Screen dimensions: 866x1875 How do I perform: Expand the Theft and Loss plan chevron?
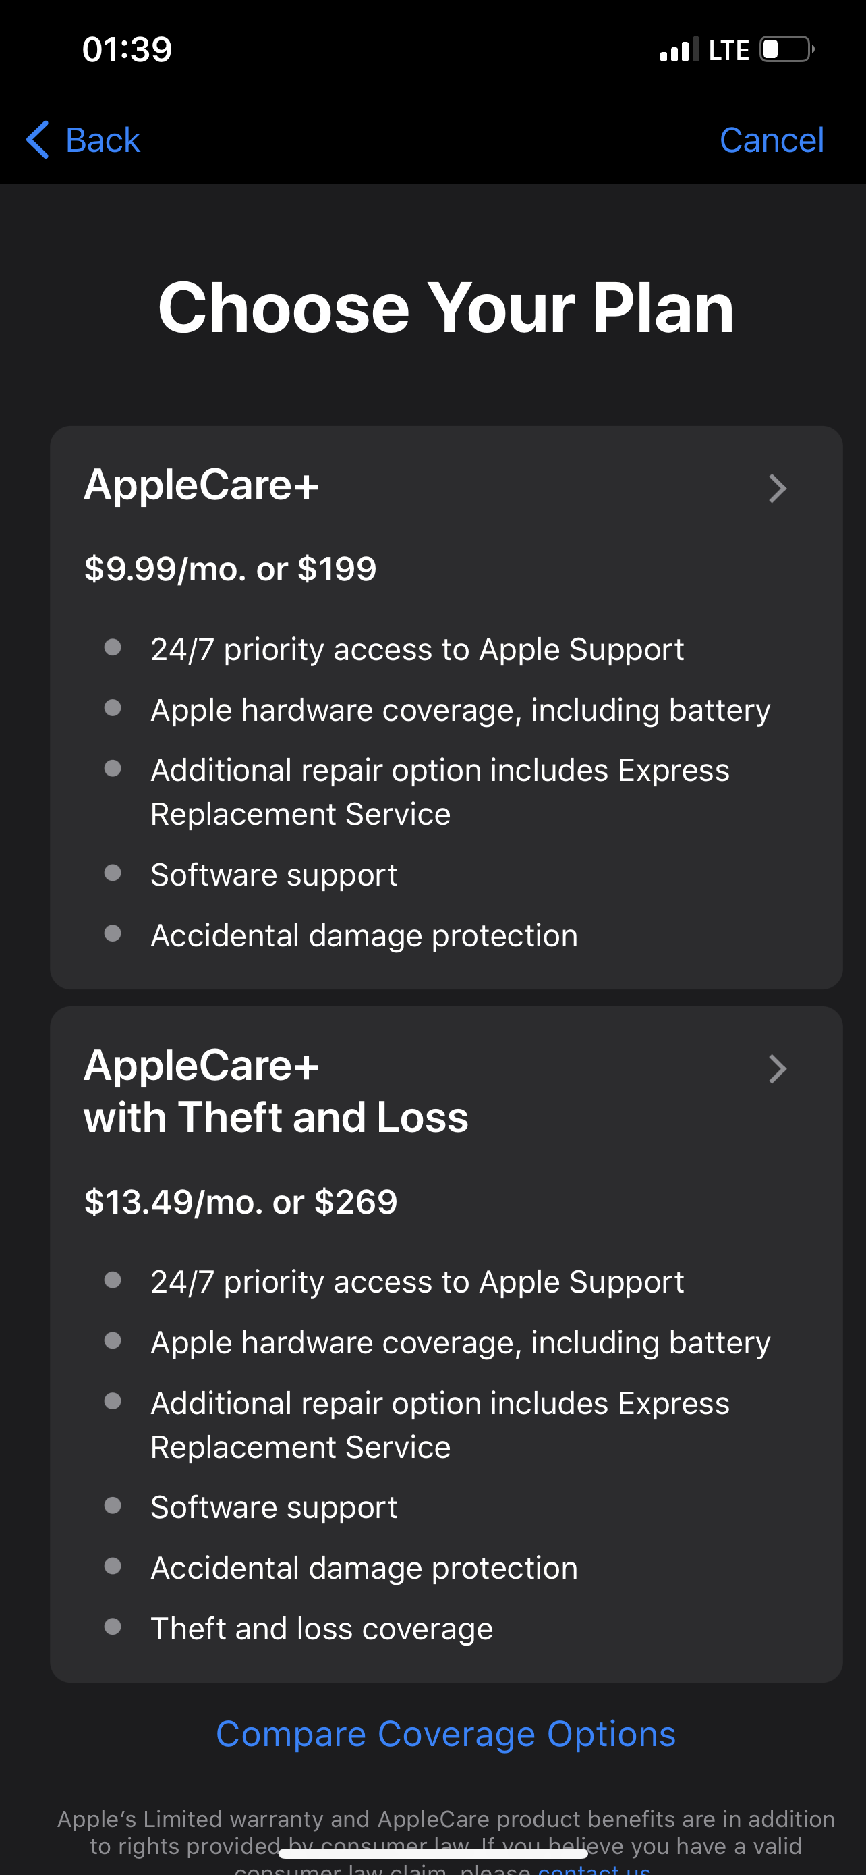point(777,1068)
